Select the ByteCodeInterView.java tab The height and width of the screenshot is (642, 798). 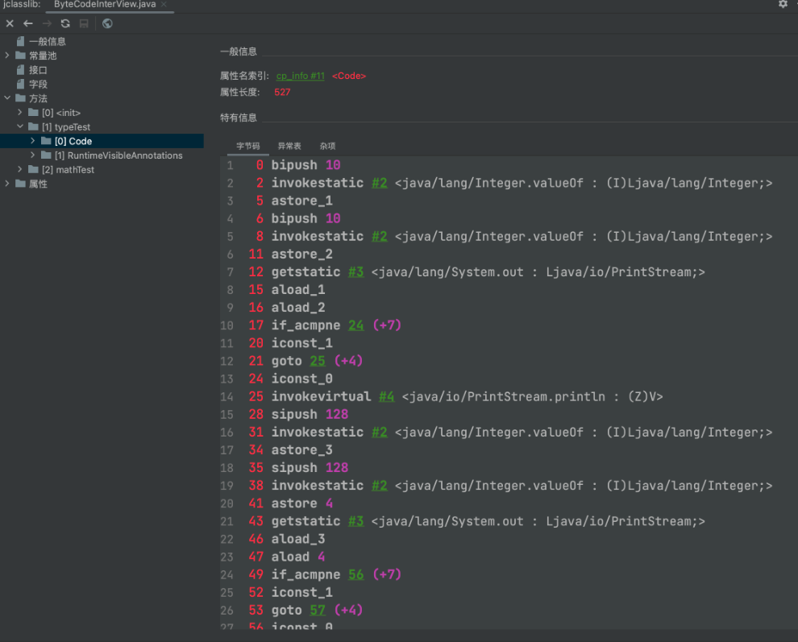[105, 4]
